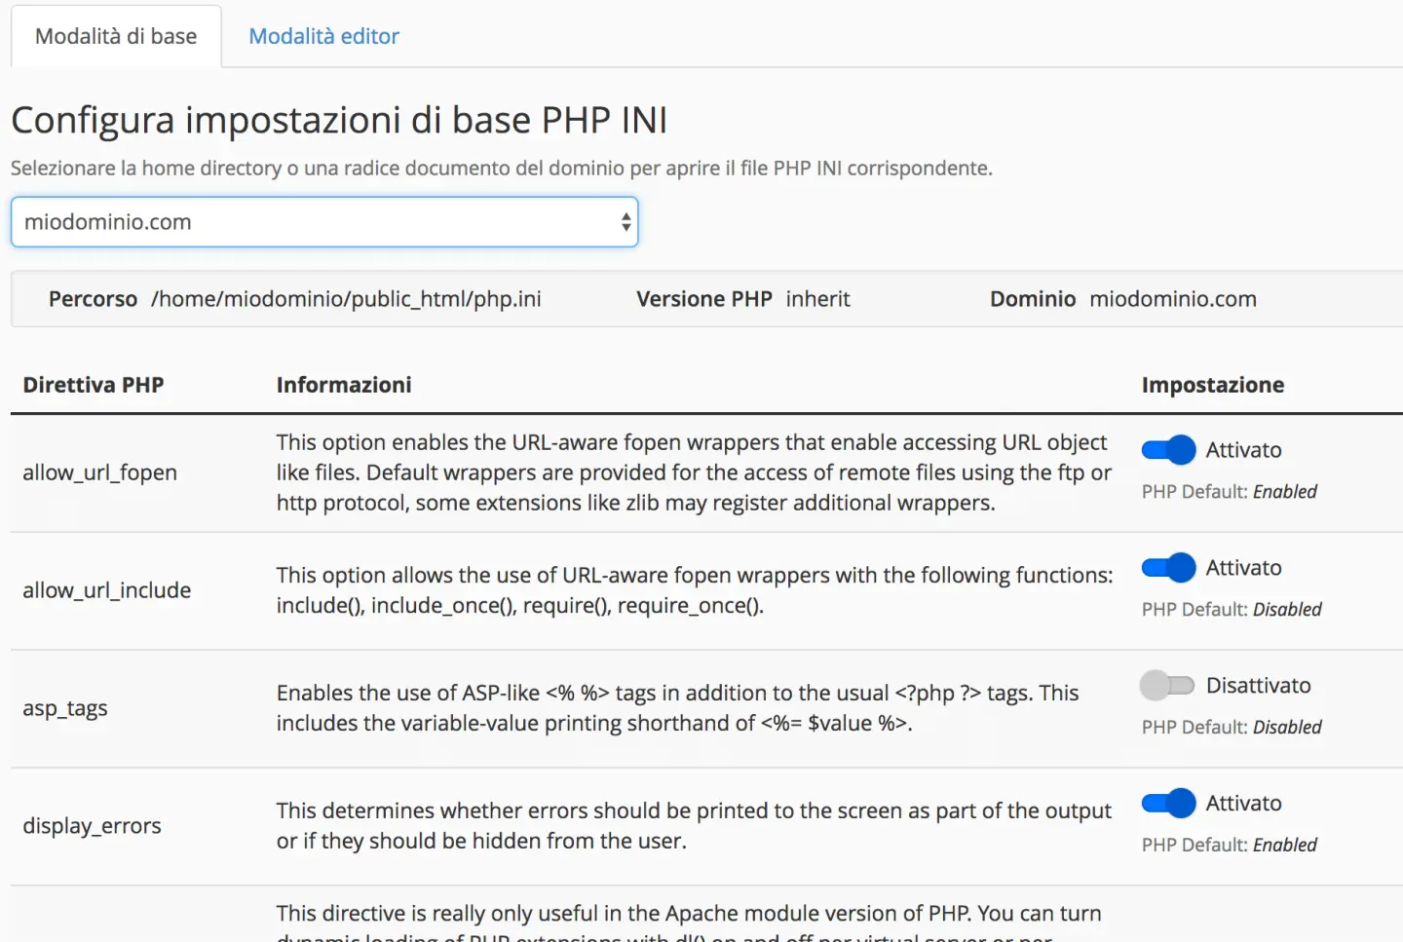Click the display_errors description text
The width and height of the screenshot is (1403, 942).
tap(694, 826)
